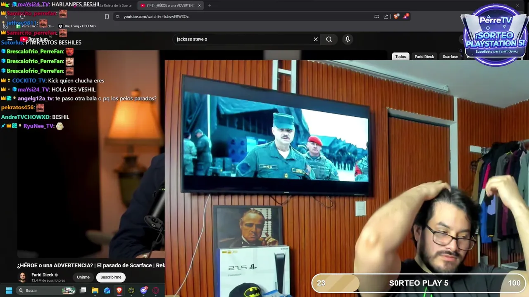Open the Windows Start button
The height and width of the screenshot is (297, 529).
pyautogui.click(x=9, y=290)
